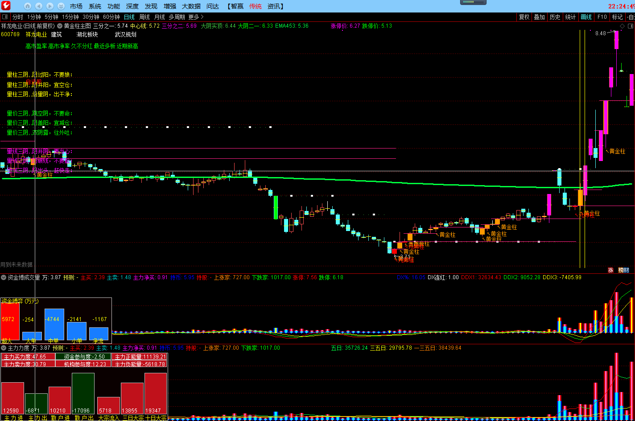The height and width of the screenshot is (421, 635).
Task: Click the 榜财 badge at chart bottom
Action: (x=624, y=270)
